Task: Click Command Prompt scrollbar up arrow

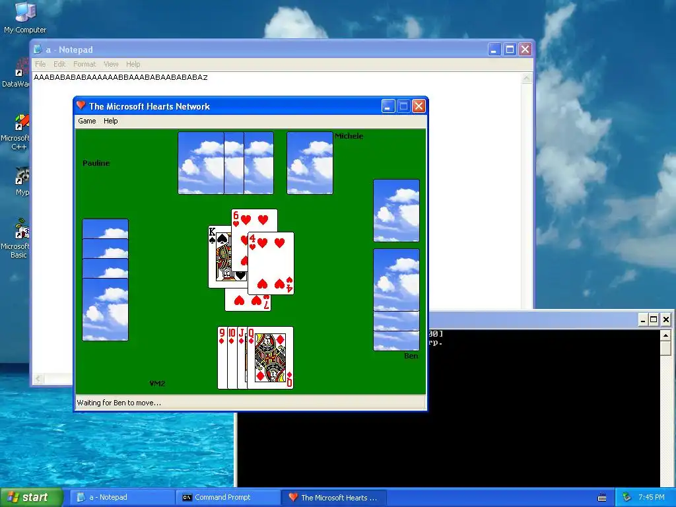Action: click(665, 335)
